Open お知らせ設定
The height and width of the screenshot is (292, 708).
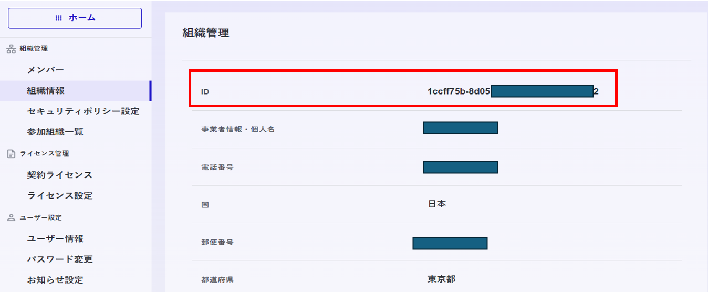tap(55, 280)
